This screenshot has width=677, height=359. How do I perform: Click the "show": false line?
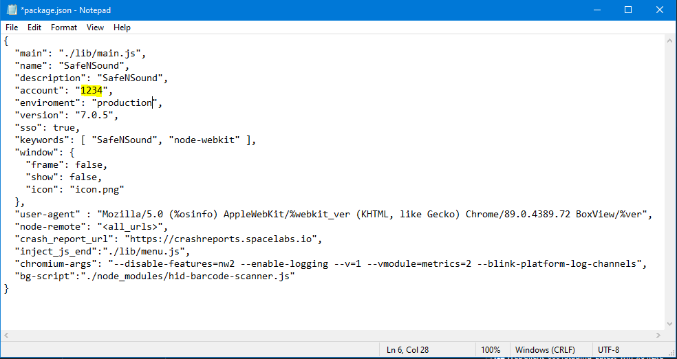(63, 177)
